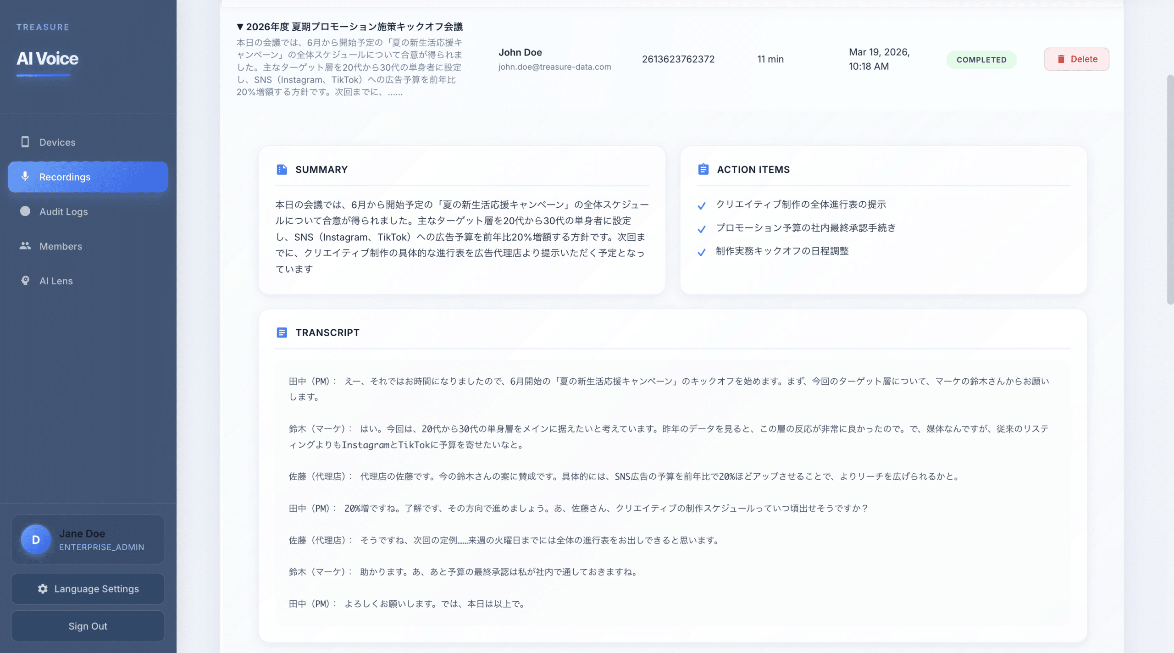Viewport: 1174px width, 653px height.
Task: Click transcript line 佐藤（代理店）： そうですね、次回の定例
Action: point(504,540)
